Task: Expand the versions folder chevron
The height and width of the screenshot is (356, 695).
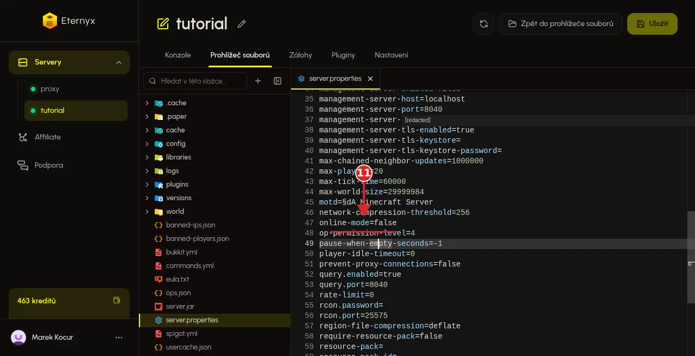Action: 147,198
